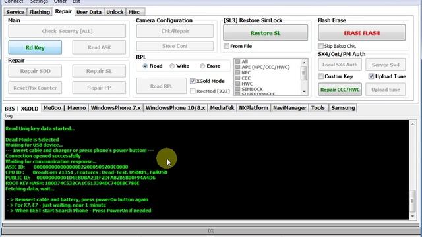Switch to the Tools tab

(318, 108)
